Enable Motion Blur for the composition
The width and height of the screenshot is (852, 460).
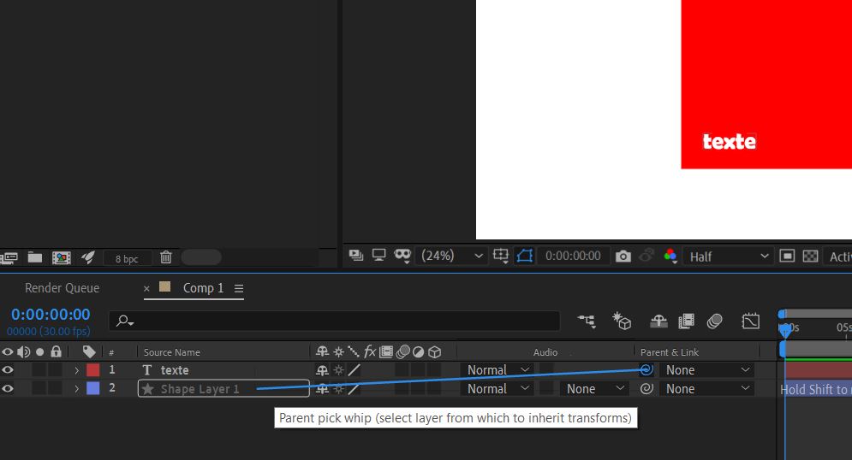pos(714,321)
